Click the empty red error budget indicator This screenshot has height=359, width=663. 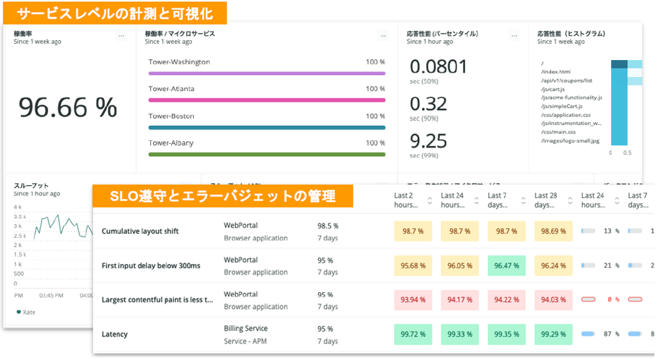pyautogui.click(x=591, y=300)
